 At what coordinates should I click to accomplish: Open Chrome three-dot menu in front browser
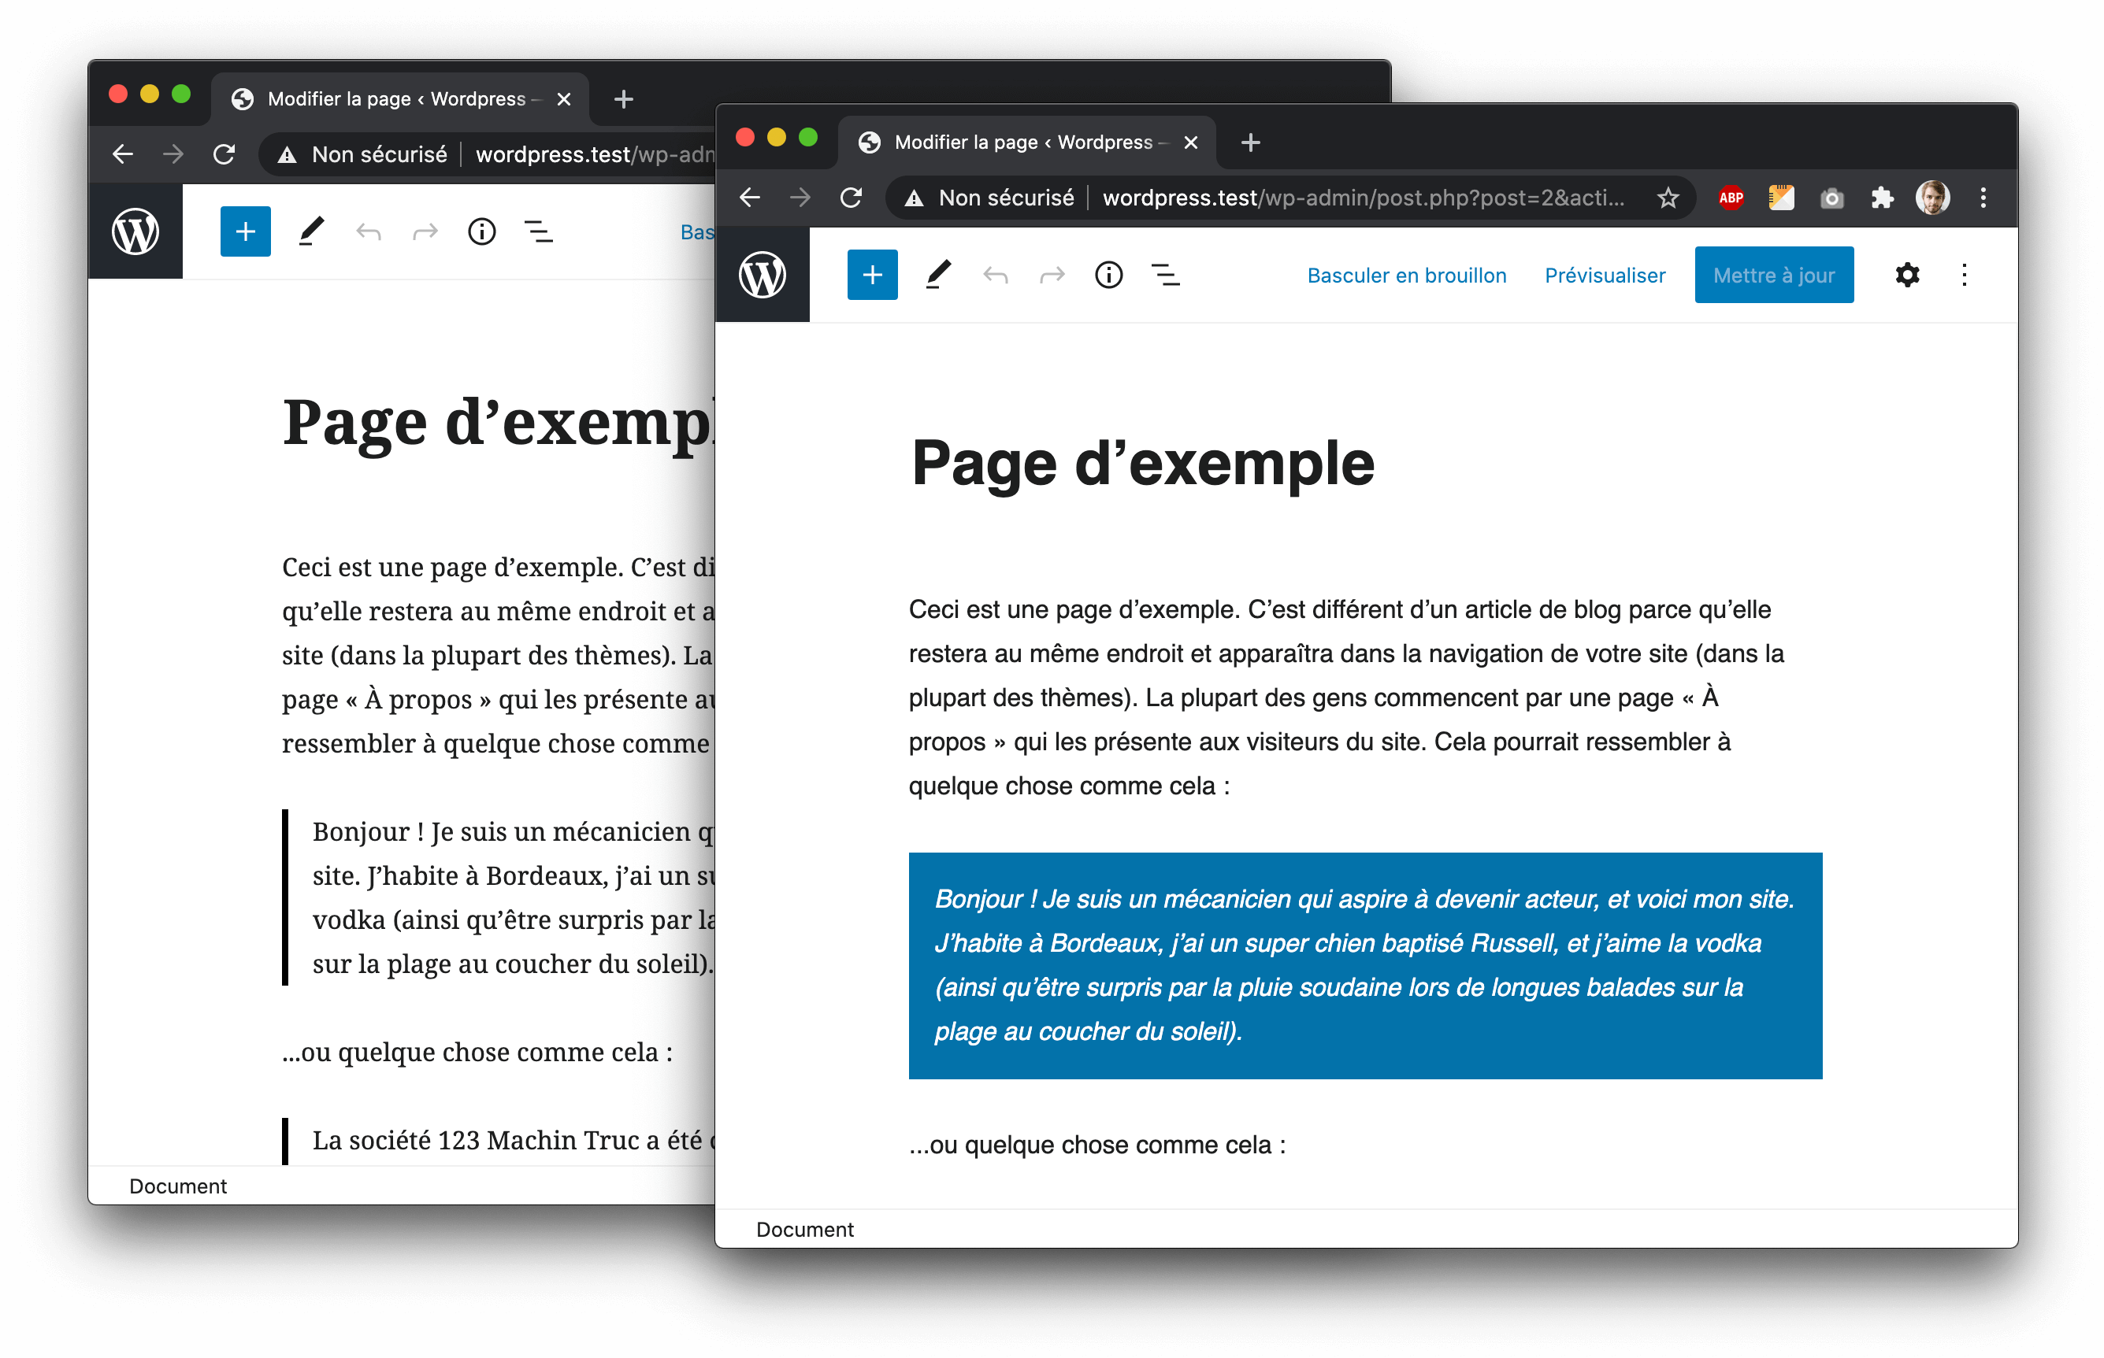pyautogui.click(x=1983, y=198)
